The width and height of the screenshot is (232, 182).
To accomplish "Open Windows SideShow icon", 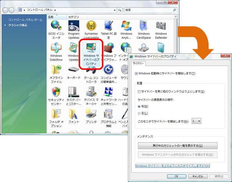I will pyautogui.click(x=56, y=48).
